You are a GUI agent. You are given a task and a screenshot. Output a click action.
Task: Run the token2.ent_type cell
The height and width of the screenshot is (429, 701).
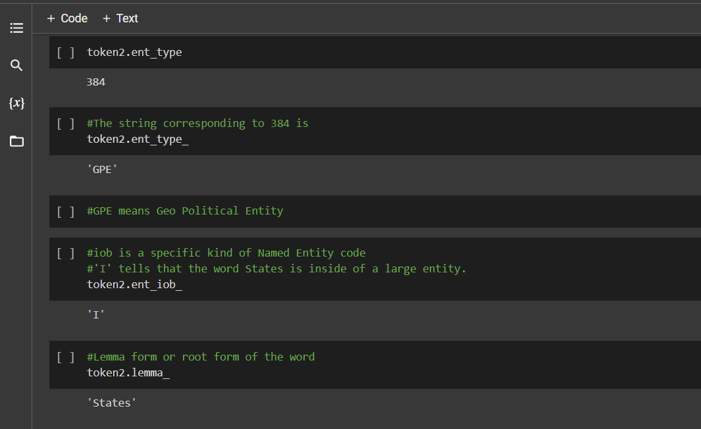pos(65,53)
